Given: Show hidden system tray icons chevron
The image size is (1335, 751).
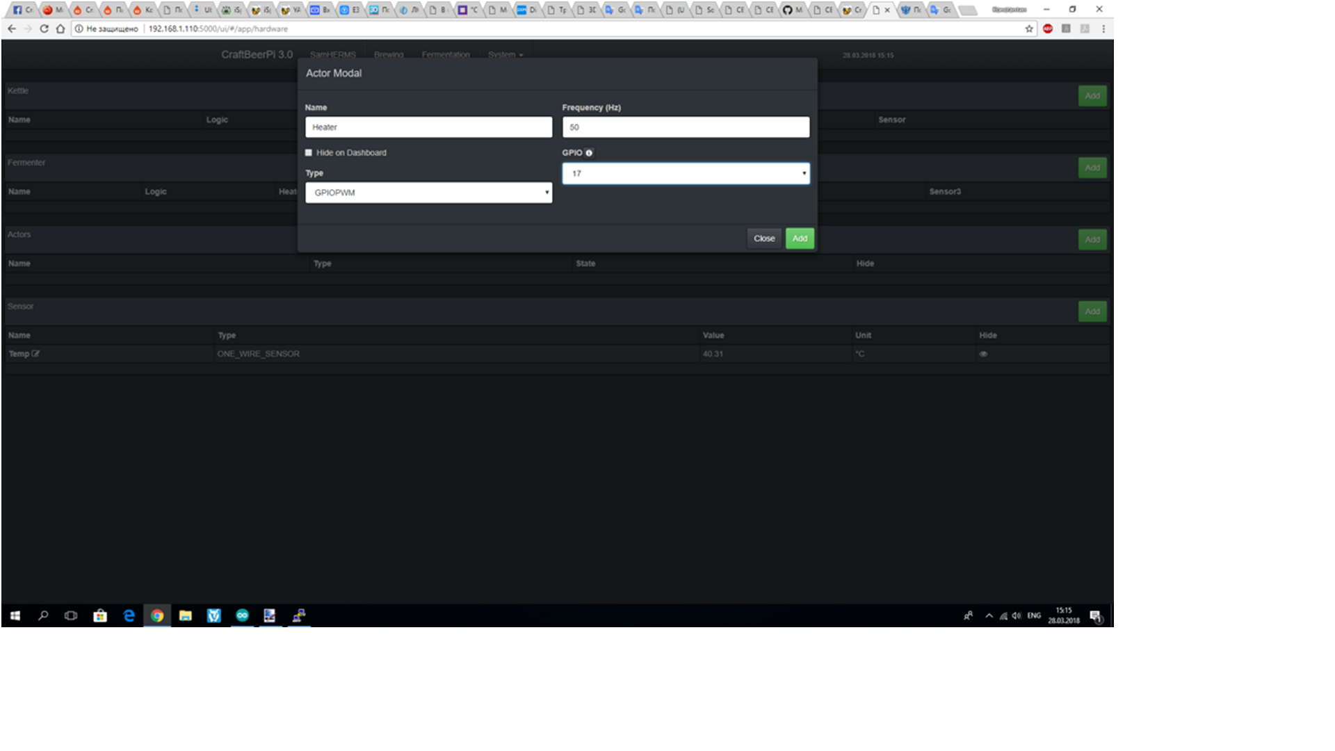Looking at the screenshot, I should pos(989,615).
